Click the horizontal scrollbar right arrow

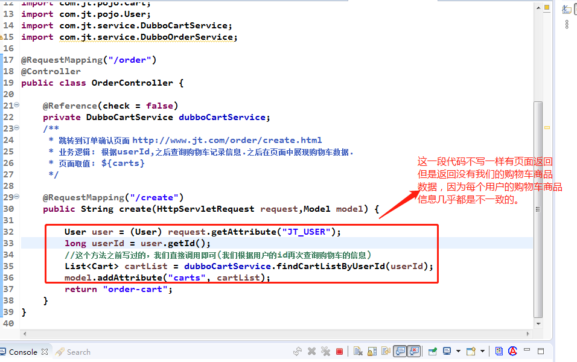tap(528, 334)
